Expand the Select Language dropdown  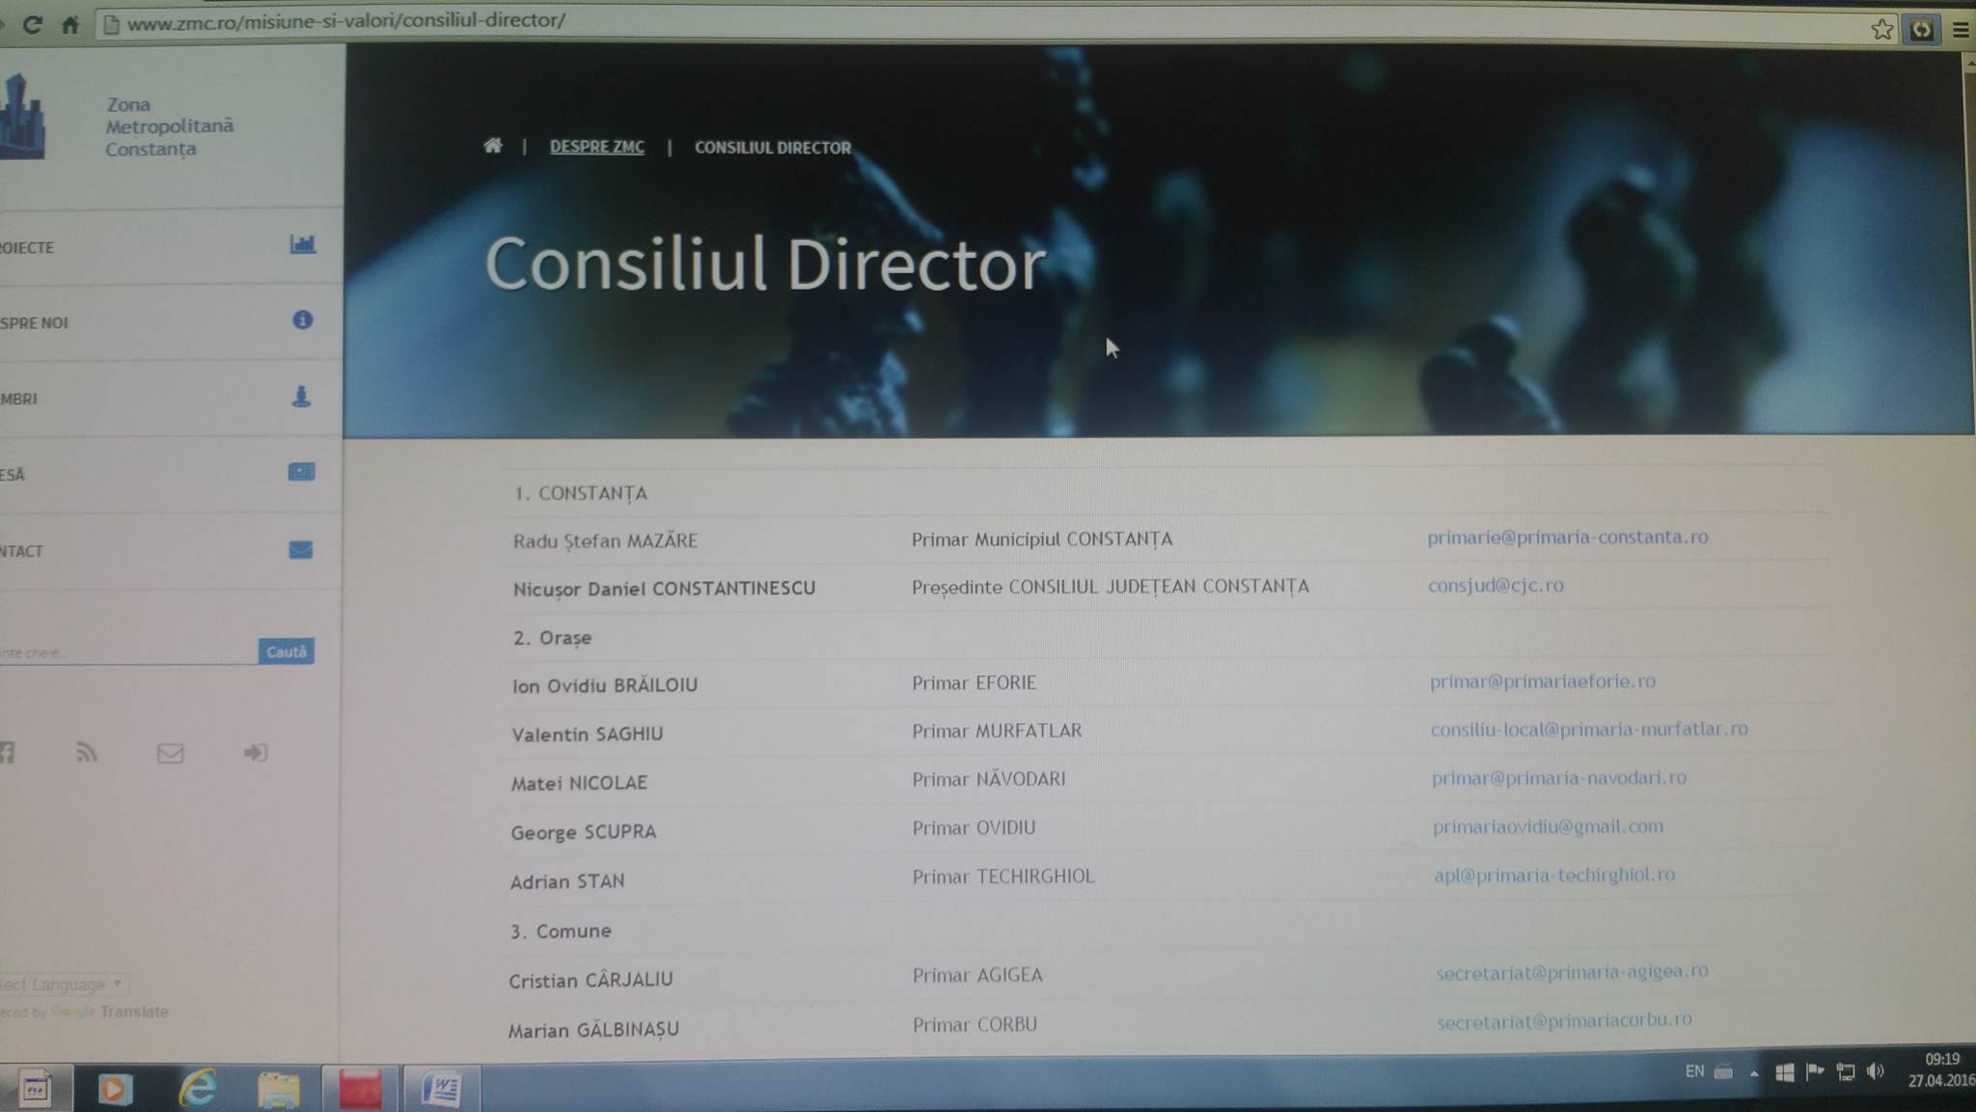pyautogui.click(x=64, y=985)
